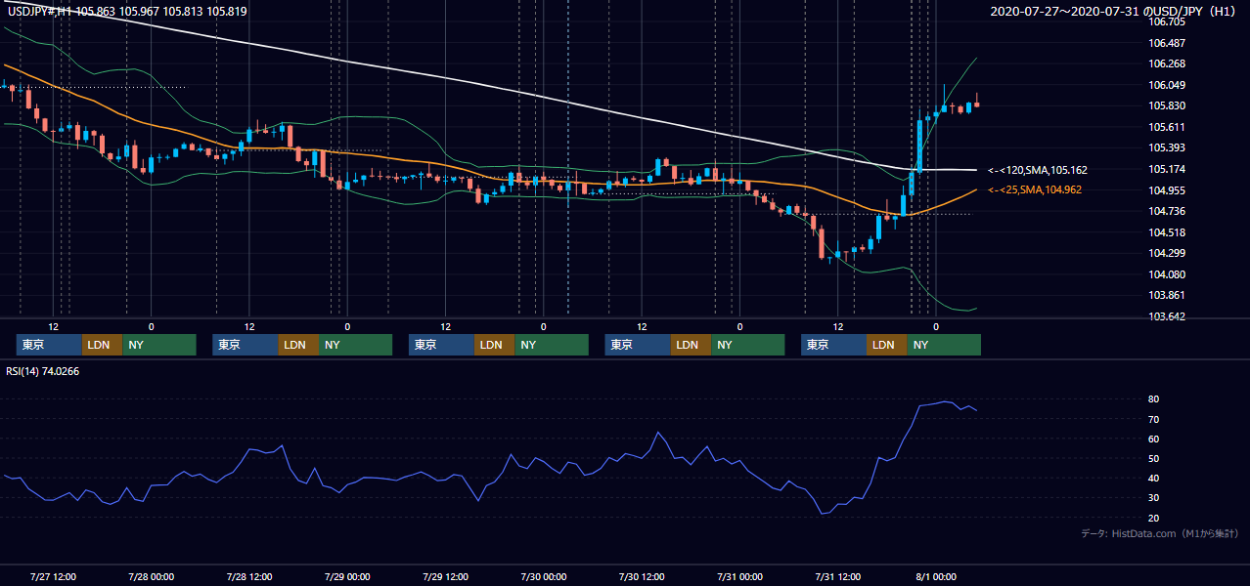Click the RSI(14) 74.0266 indicator label
The image size is (1250, 586).
tap(43, 371)
